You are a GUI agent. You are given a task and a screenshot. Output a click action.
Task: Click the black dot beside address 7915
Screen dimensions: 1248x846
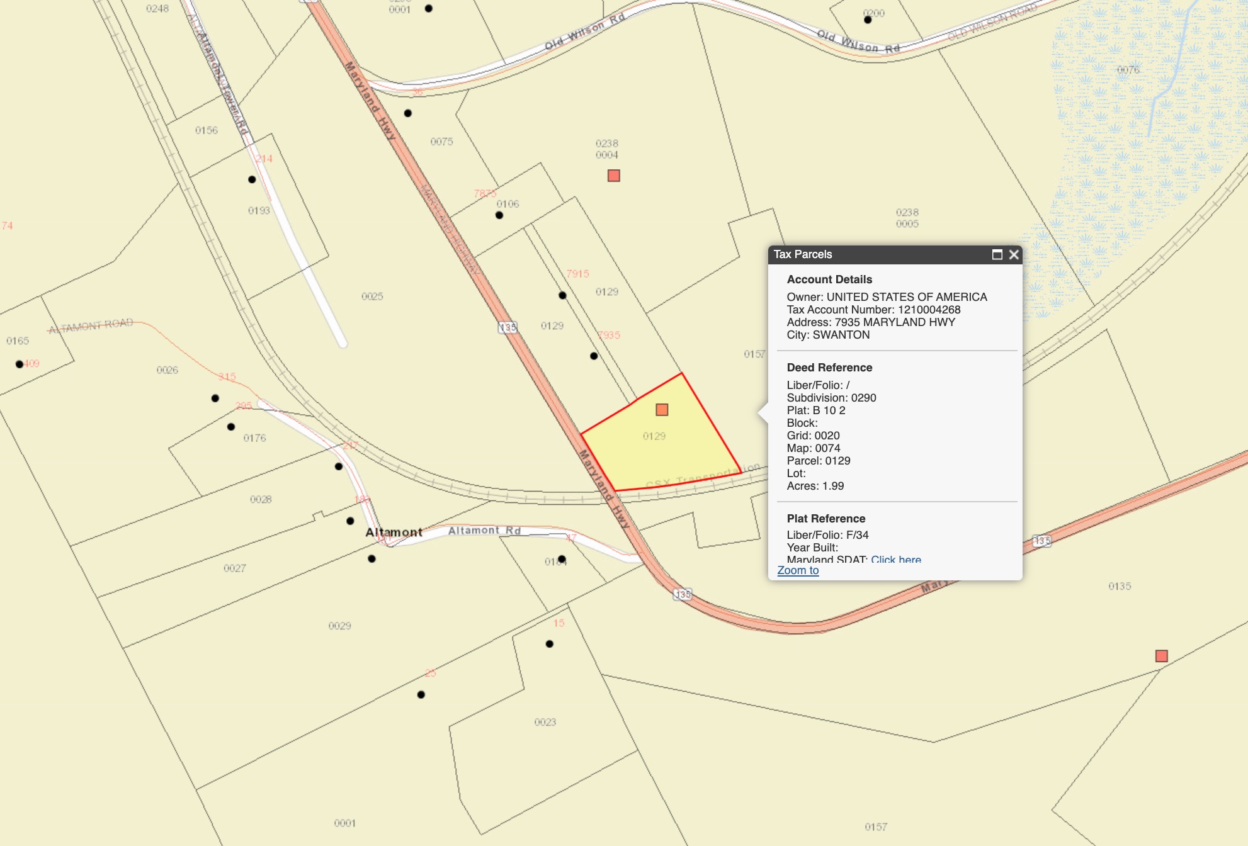[x=562, y=295]
